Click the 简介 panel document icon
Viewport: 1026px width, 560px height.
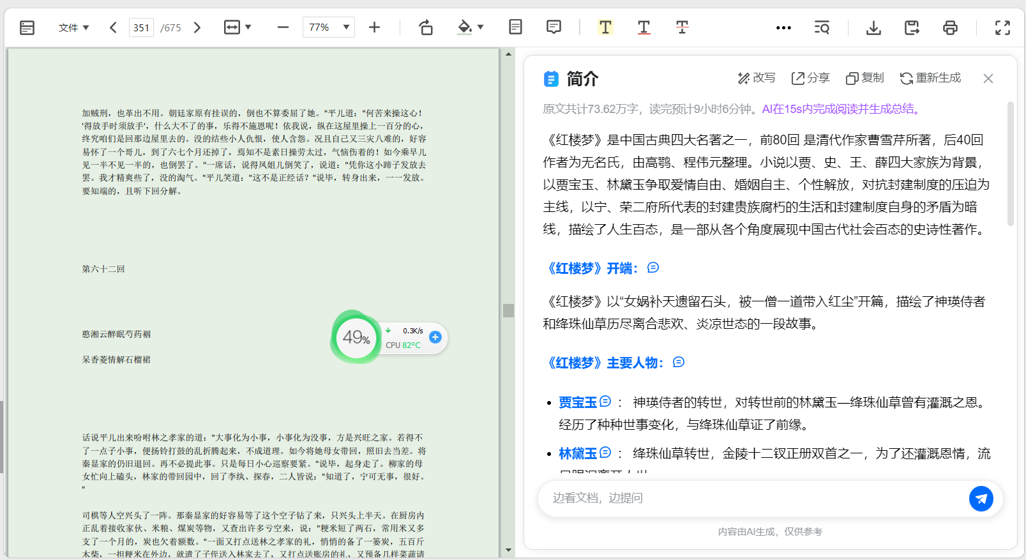pyautogui.click(x=551, y=79)
